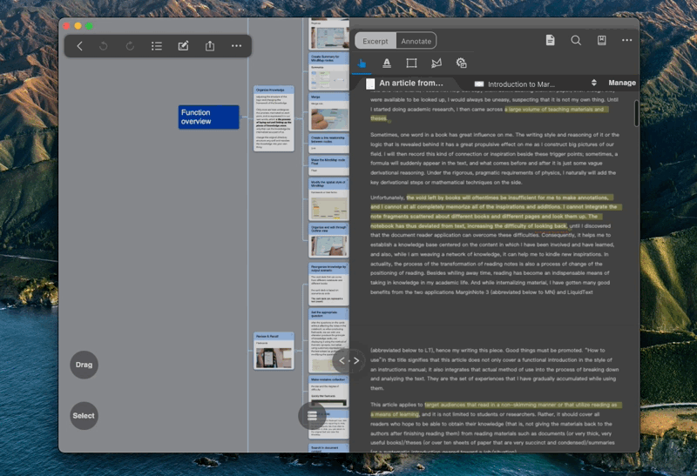The width and height of the screenshot is (697, 476).
Task: Click the redo arrow in mindmap toolbar
Action: (x=130, y=46)
